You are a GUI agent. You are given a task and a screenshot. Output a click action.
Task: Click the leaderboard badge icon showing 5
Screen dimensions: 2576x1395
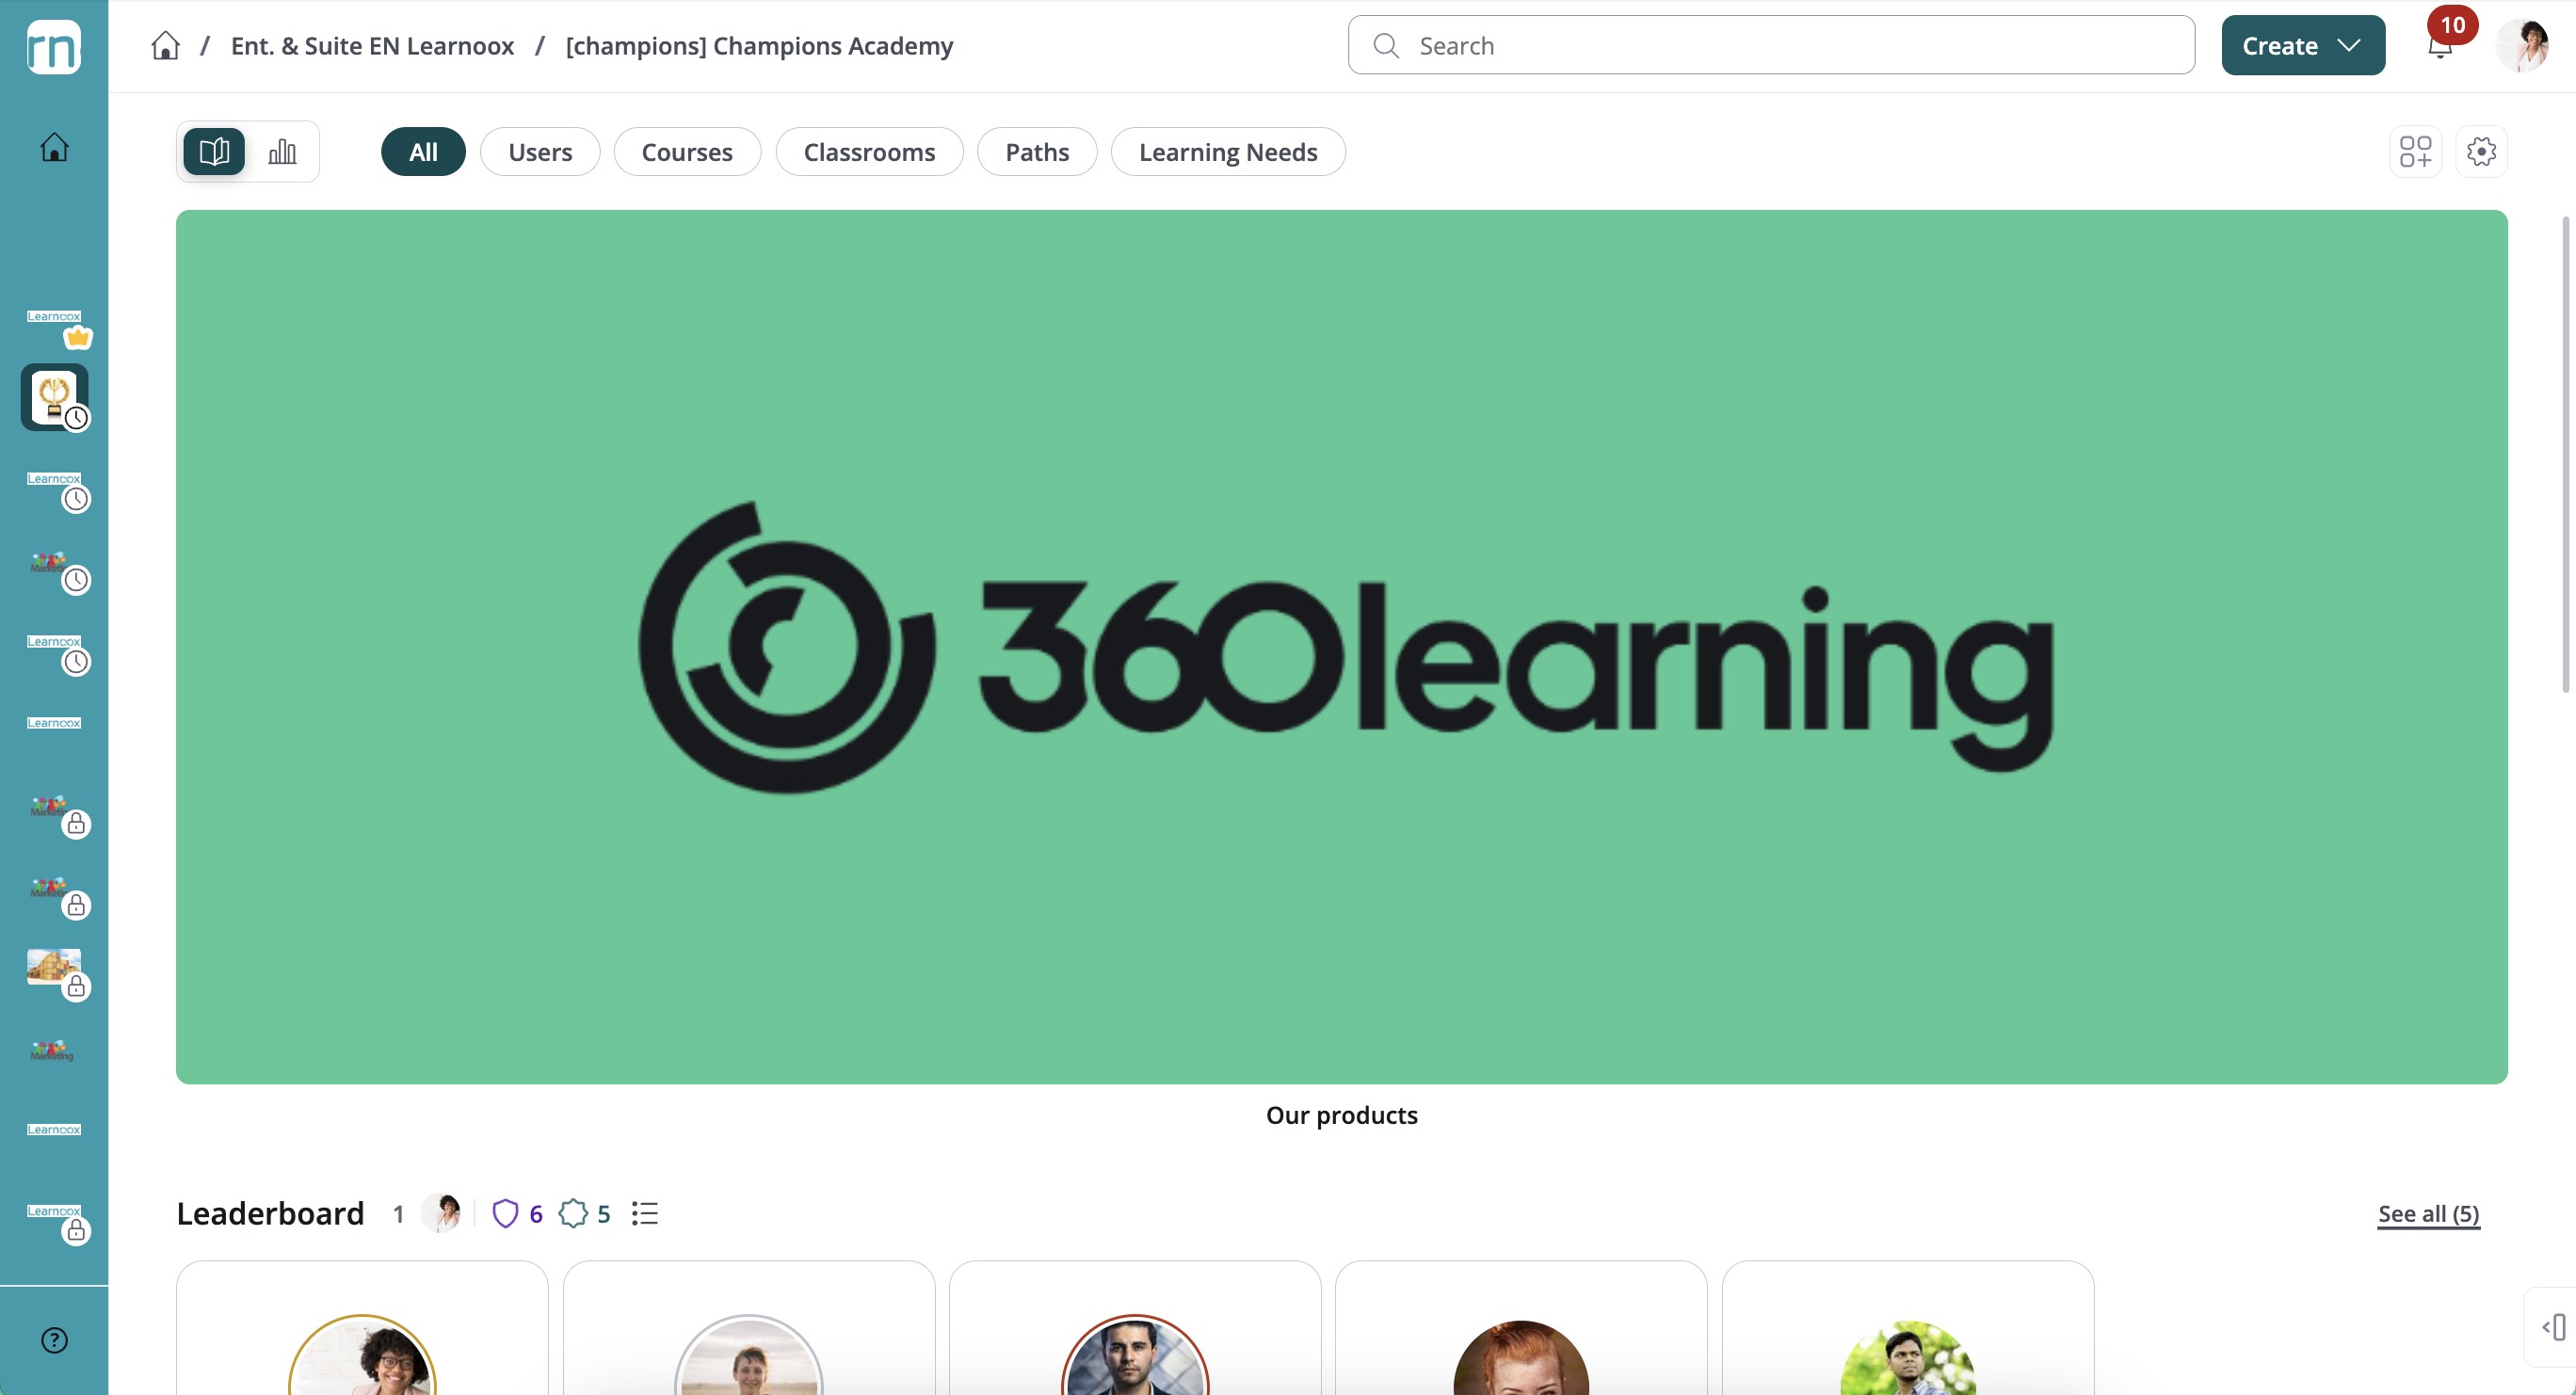(x=573, y=1213)
